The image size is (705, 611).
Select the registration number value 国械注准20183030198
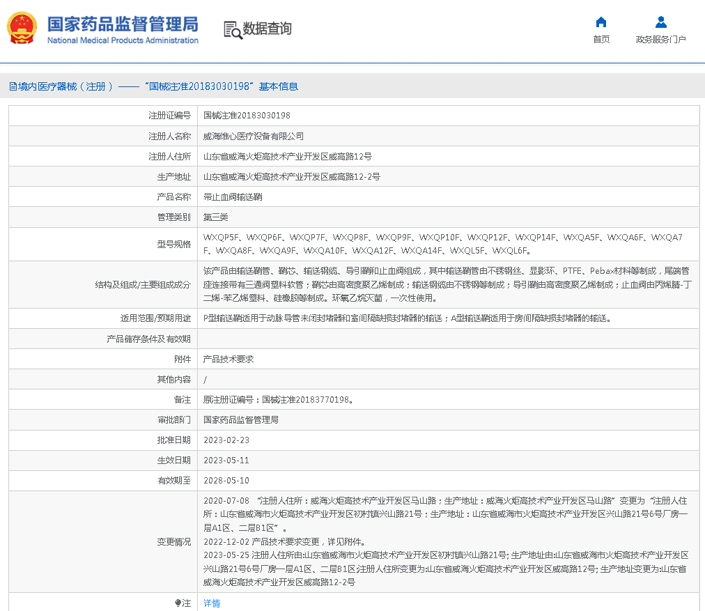click(247, 116)
